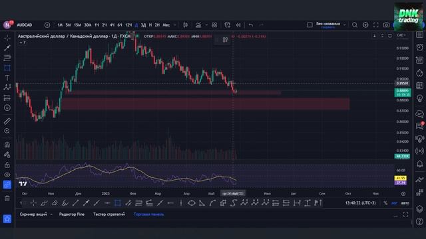Screen dimensions: 426x239
Task: Toggle percent scale on price axis
Action: pos(385,203)
